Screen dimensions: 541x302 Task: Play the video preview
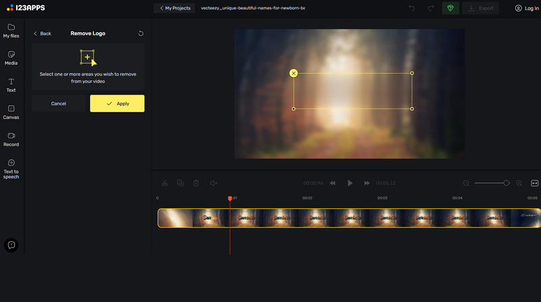pyautogui.click(x=350, y=183)
